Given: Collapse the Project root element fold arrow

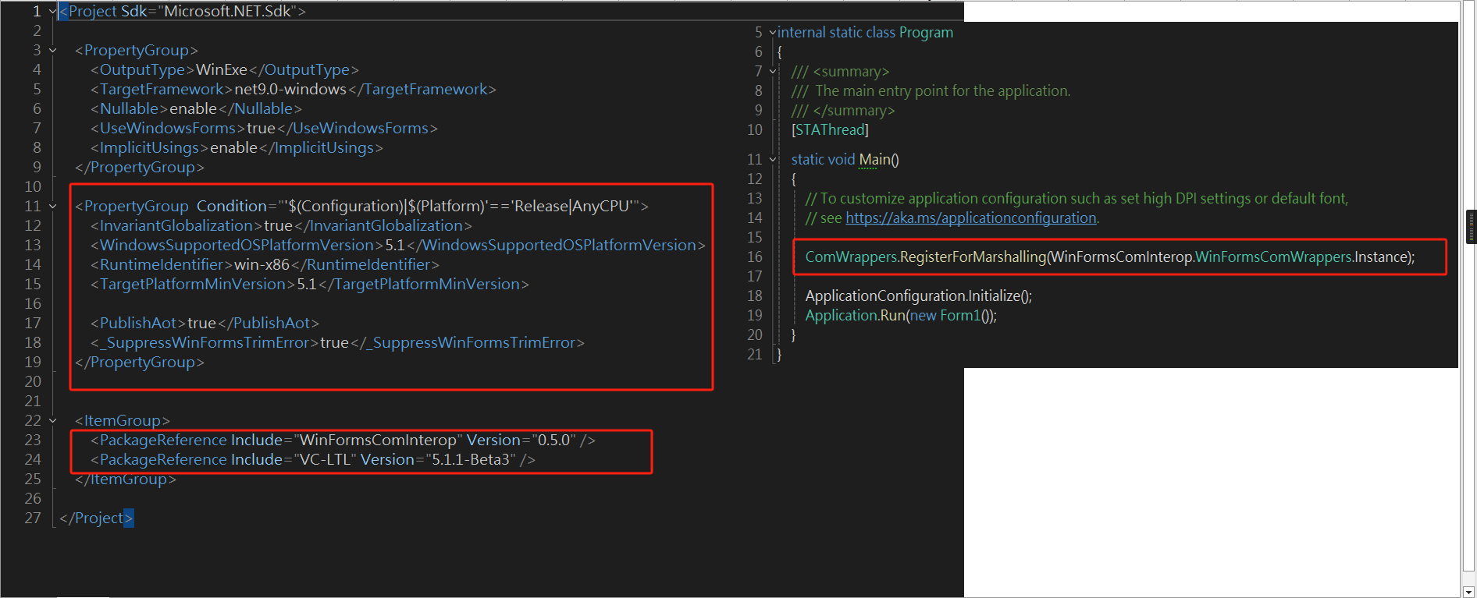Looking at the screenshot, I should [52, 12].
